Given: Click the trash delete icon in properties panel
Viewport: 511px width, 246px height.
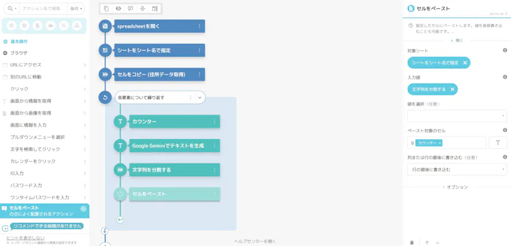Looking at the screenshot, I should [412, 242].
